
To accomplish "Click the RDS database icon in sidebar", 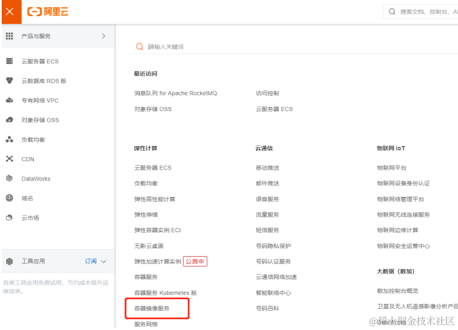I will click(x=9, y=81).
